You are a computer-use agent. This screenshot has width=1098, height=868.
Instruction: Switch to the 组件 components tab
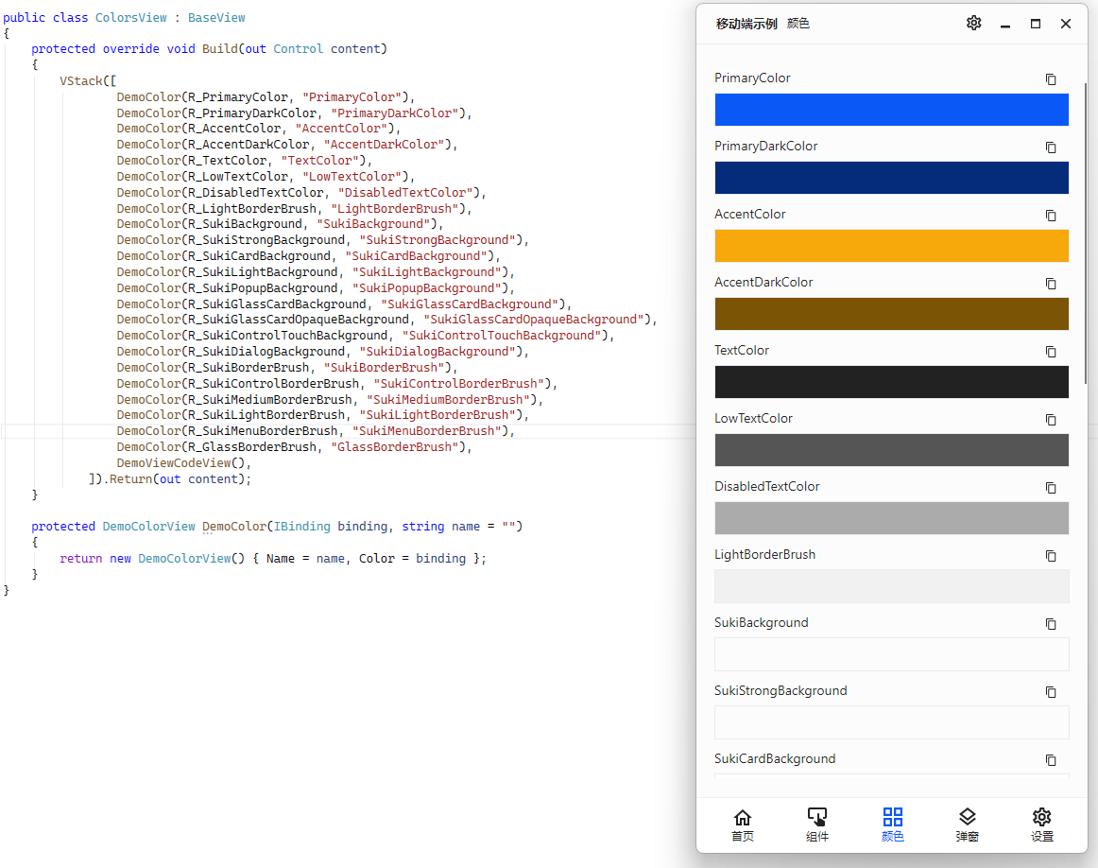[x=817, y=825]
